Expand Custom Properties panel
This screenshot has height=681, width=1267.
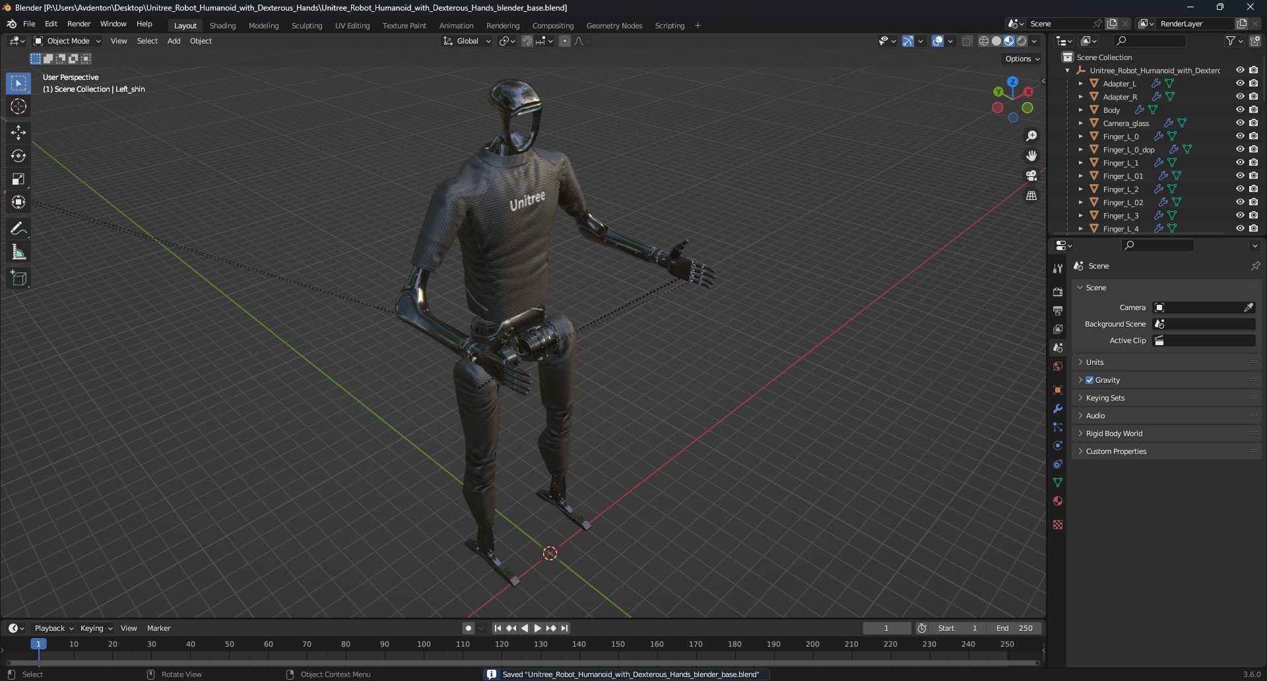1166,451
